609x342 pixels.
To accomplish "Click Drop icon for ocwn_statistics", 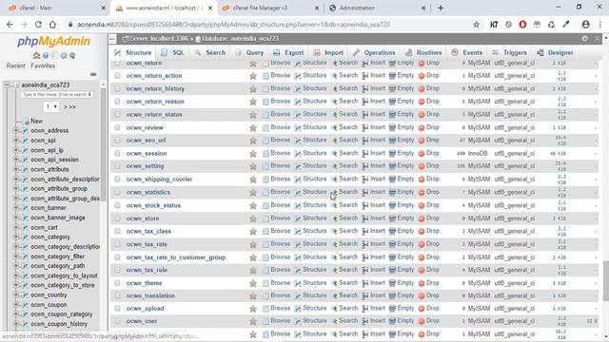I will [422, 192].
